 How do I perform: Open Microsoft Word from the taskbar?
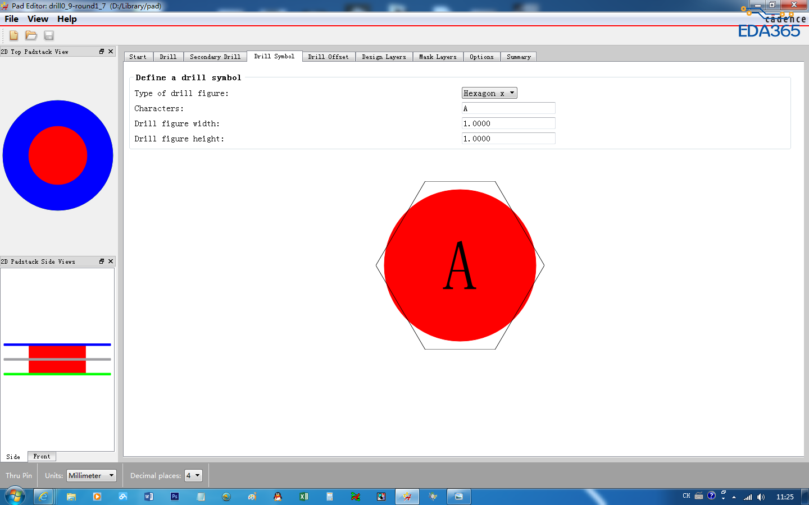[149, 497]
